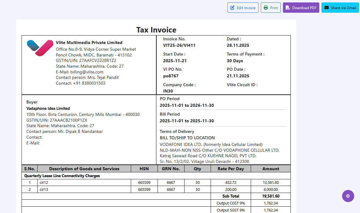Click BILL TO/SHIP TO LOCATION text
Screen dimensions: 360x213
click(187, 138)
